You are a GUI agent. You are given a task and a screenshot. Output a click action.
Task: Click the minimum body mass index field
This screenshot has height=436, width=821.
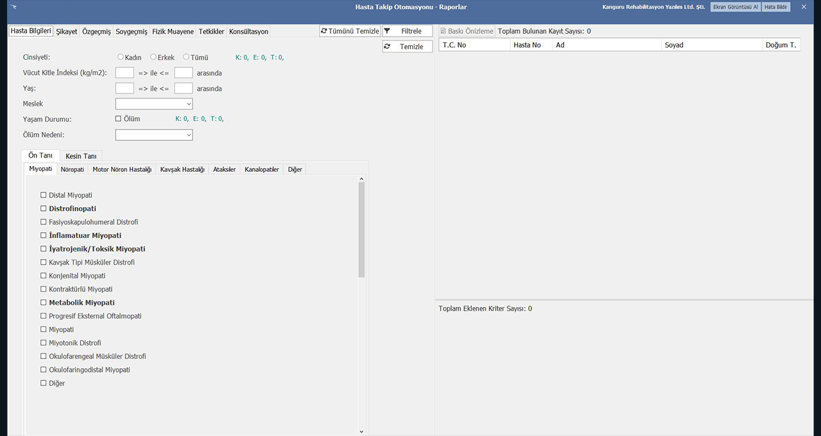(x=125, y=72)
